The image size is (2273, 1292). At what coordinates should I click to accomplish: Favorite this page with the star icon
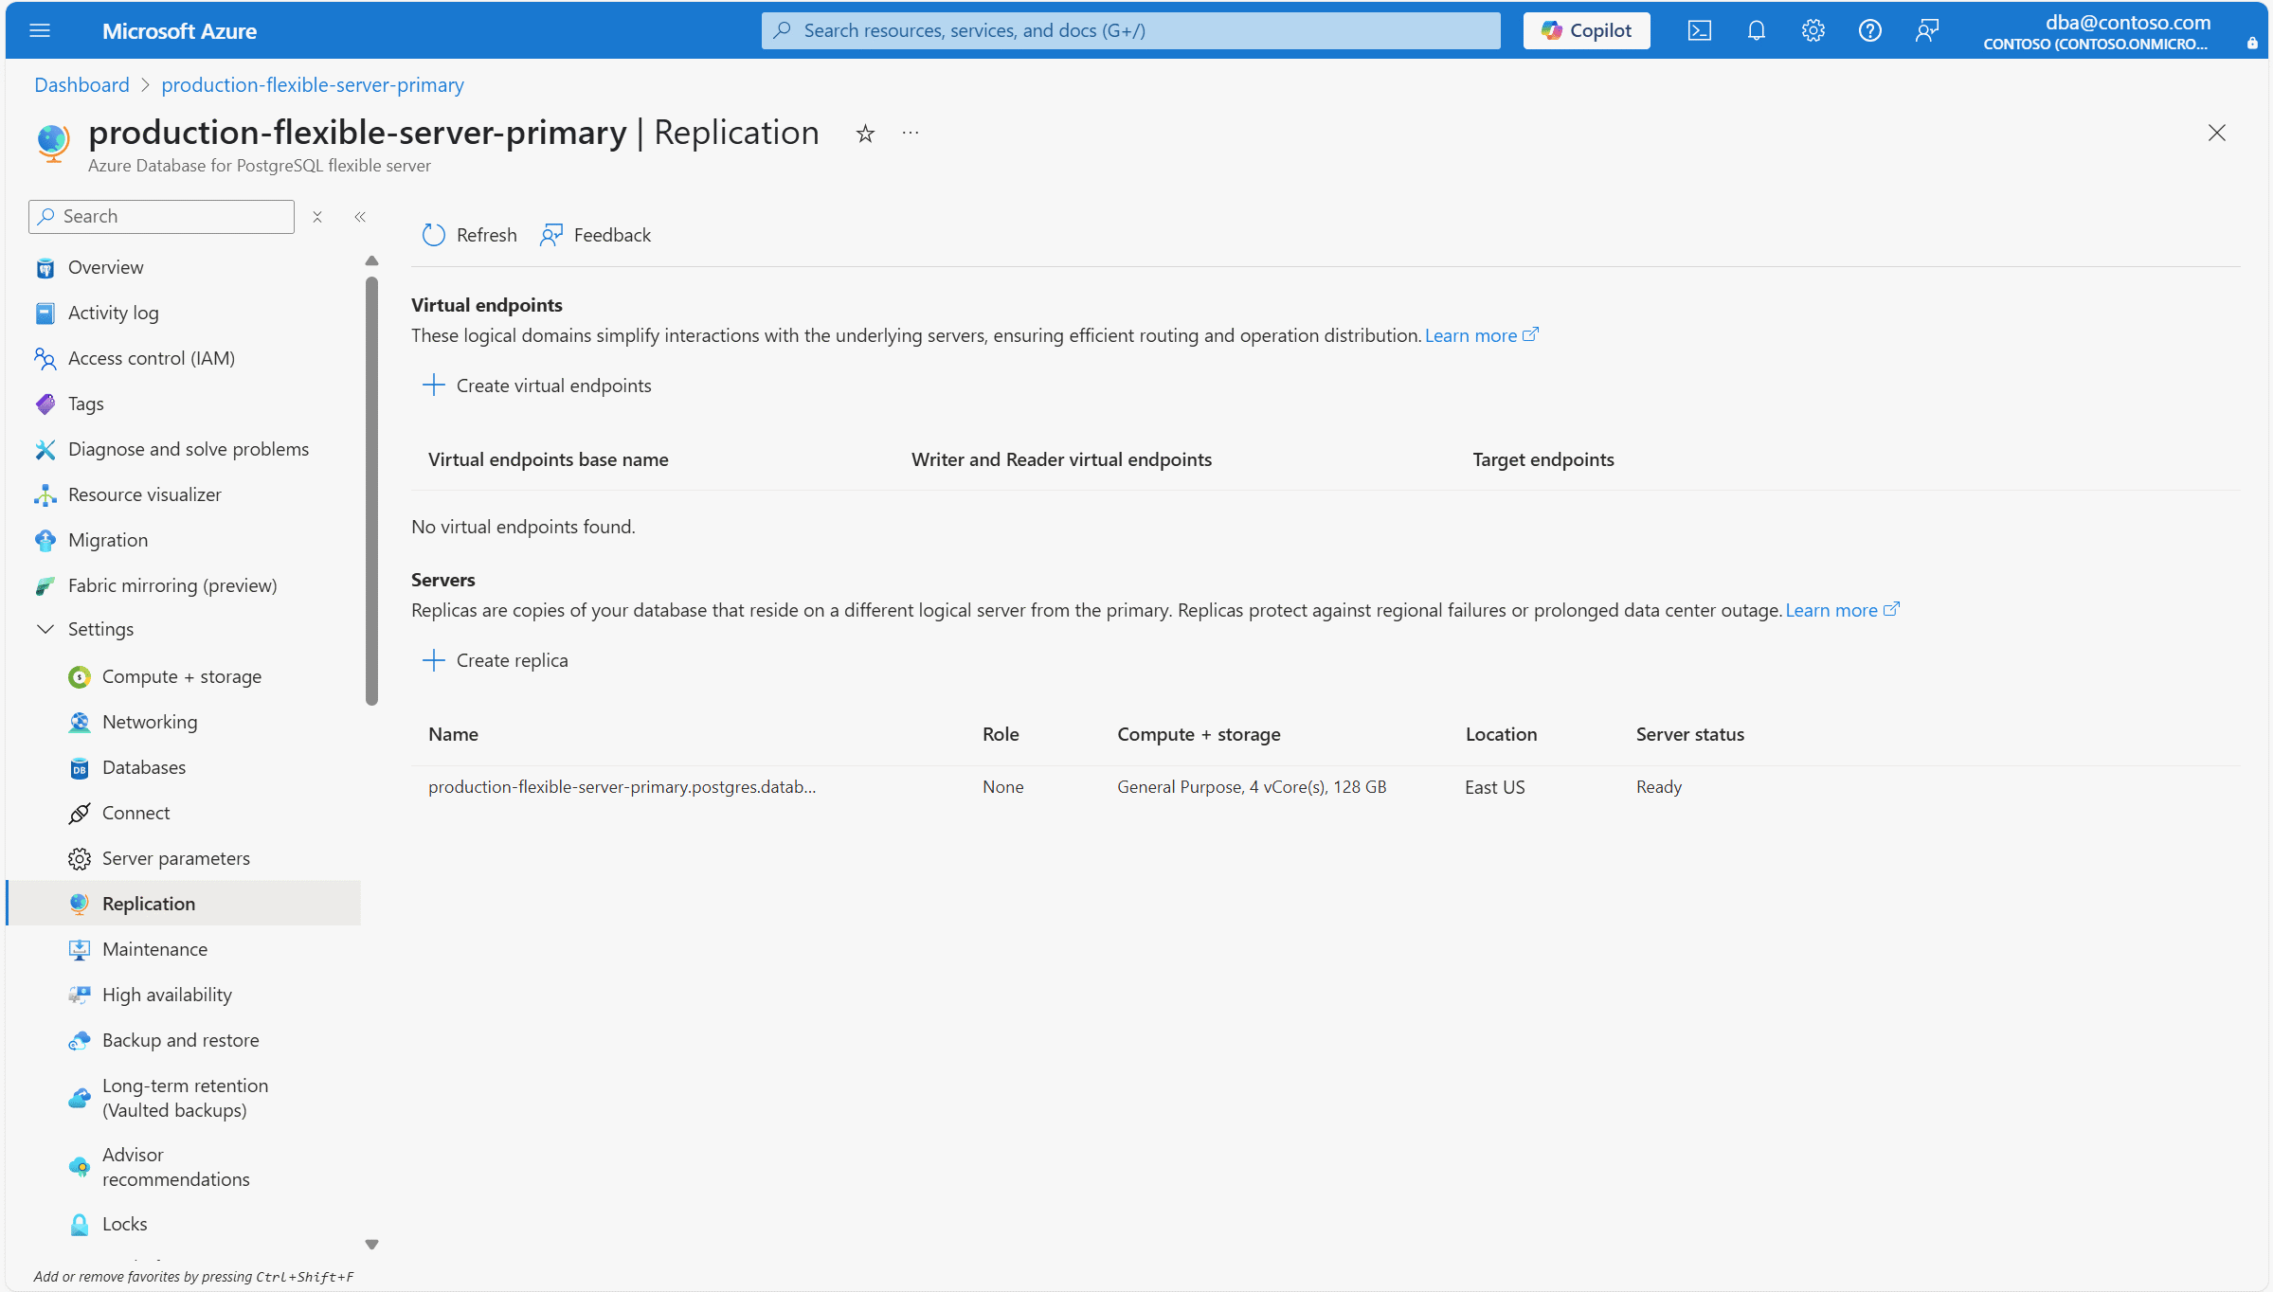(x=865, y=134)
